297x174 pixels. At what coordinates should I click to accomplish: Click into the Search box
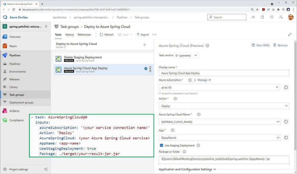227,17
